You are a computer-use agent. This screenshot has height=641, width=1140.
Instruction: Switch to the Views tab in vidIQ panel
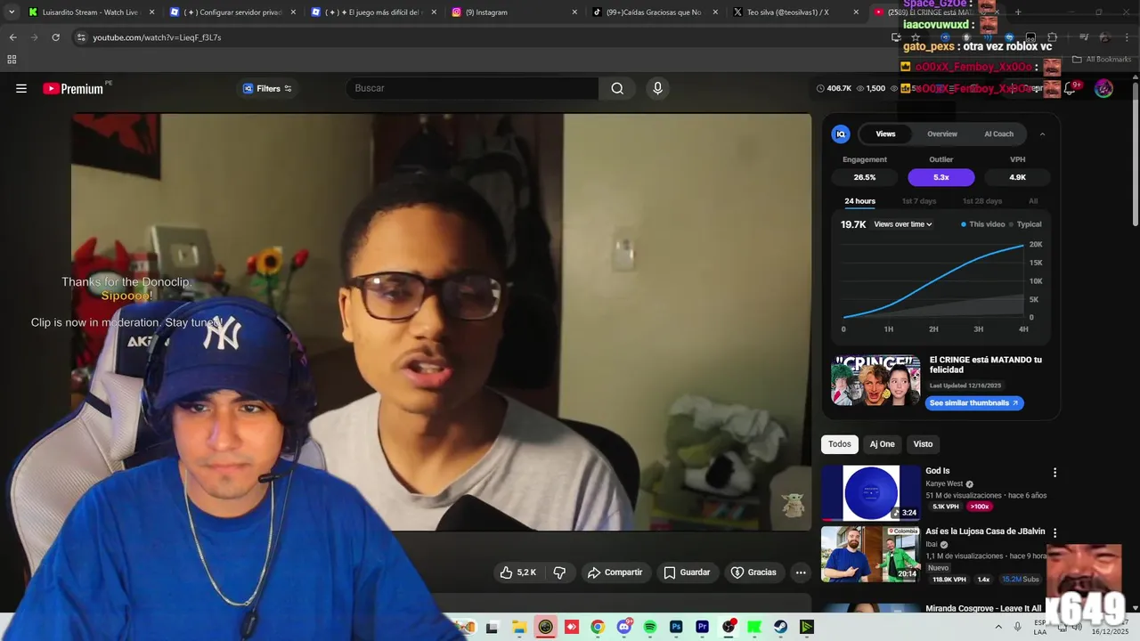click(x=885, y=134)
